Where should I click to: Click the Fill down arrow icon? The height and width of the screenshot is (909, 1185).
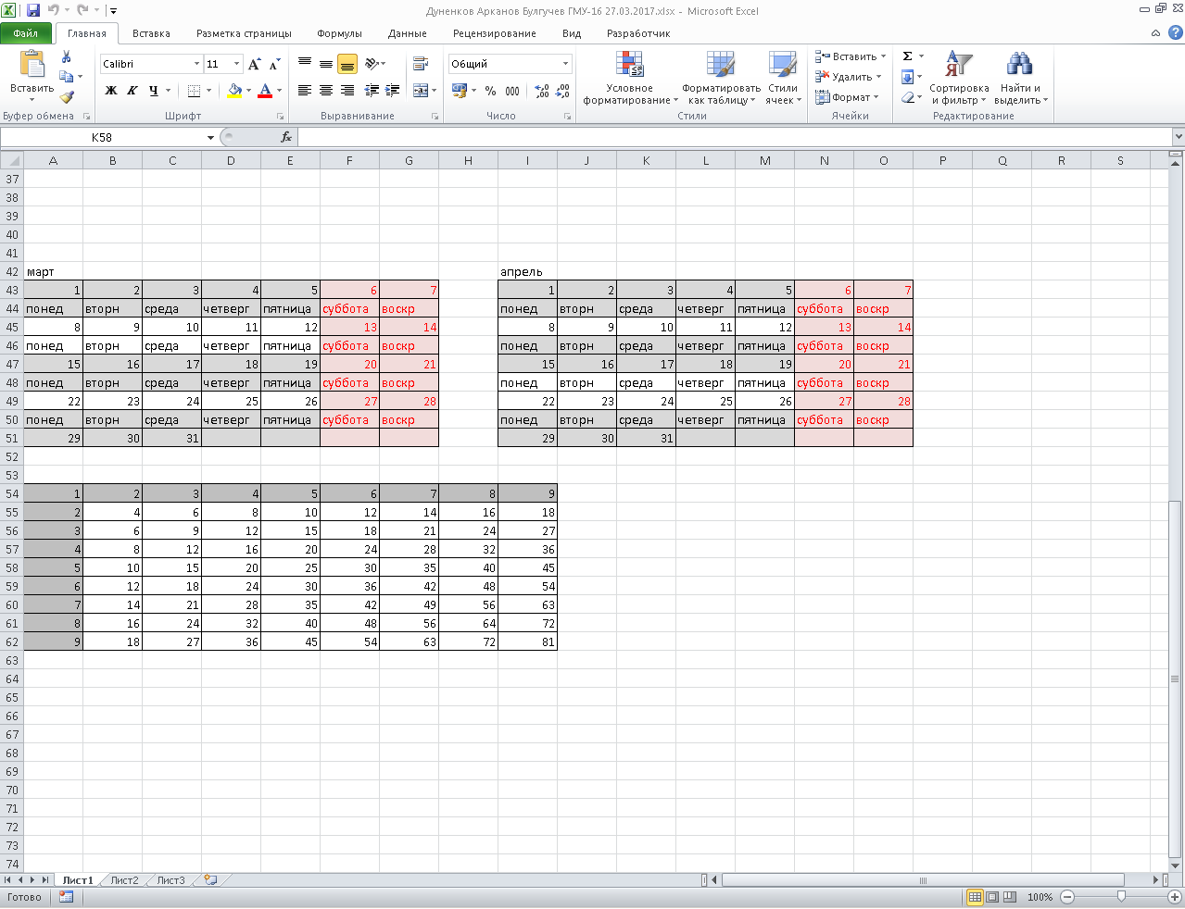[x=907, y=77]
